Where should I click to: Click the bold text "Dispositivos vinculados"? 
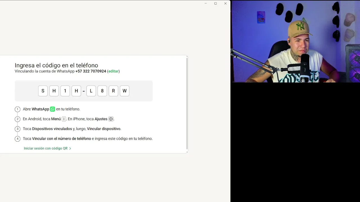52,129
